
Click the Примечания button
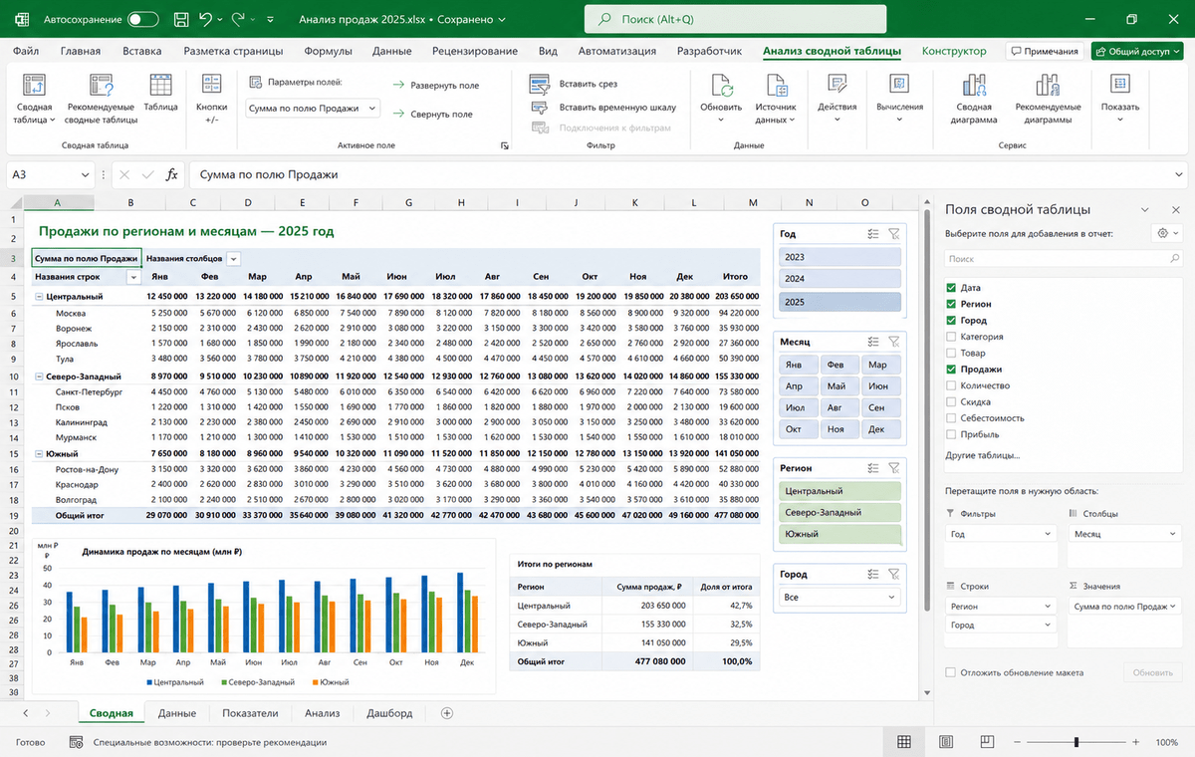pos(1044,51)
